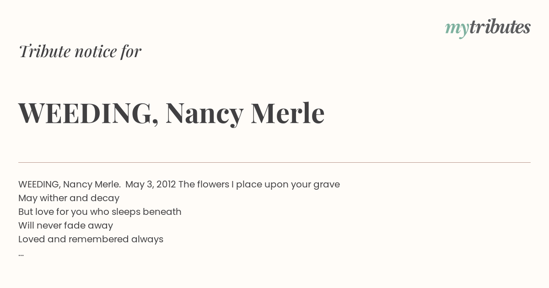Image resolution: width=549 pixels, height=288 pixels.
Task: Click "WEEDING, Nancy Merle." in the body text
Action: [x=70, y=184]
